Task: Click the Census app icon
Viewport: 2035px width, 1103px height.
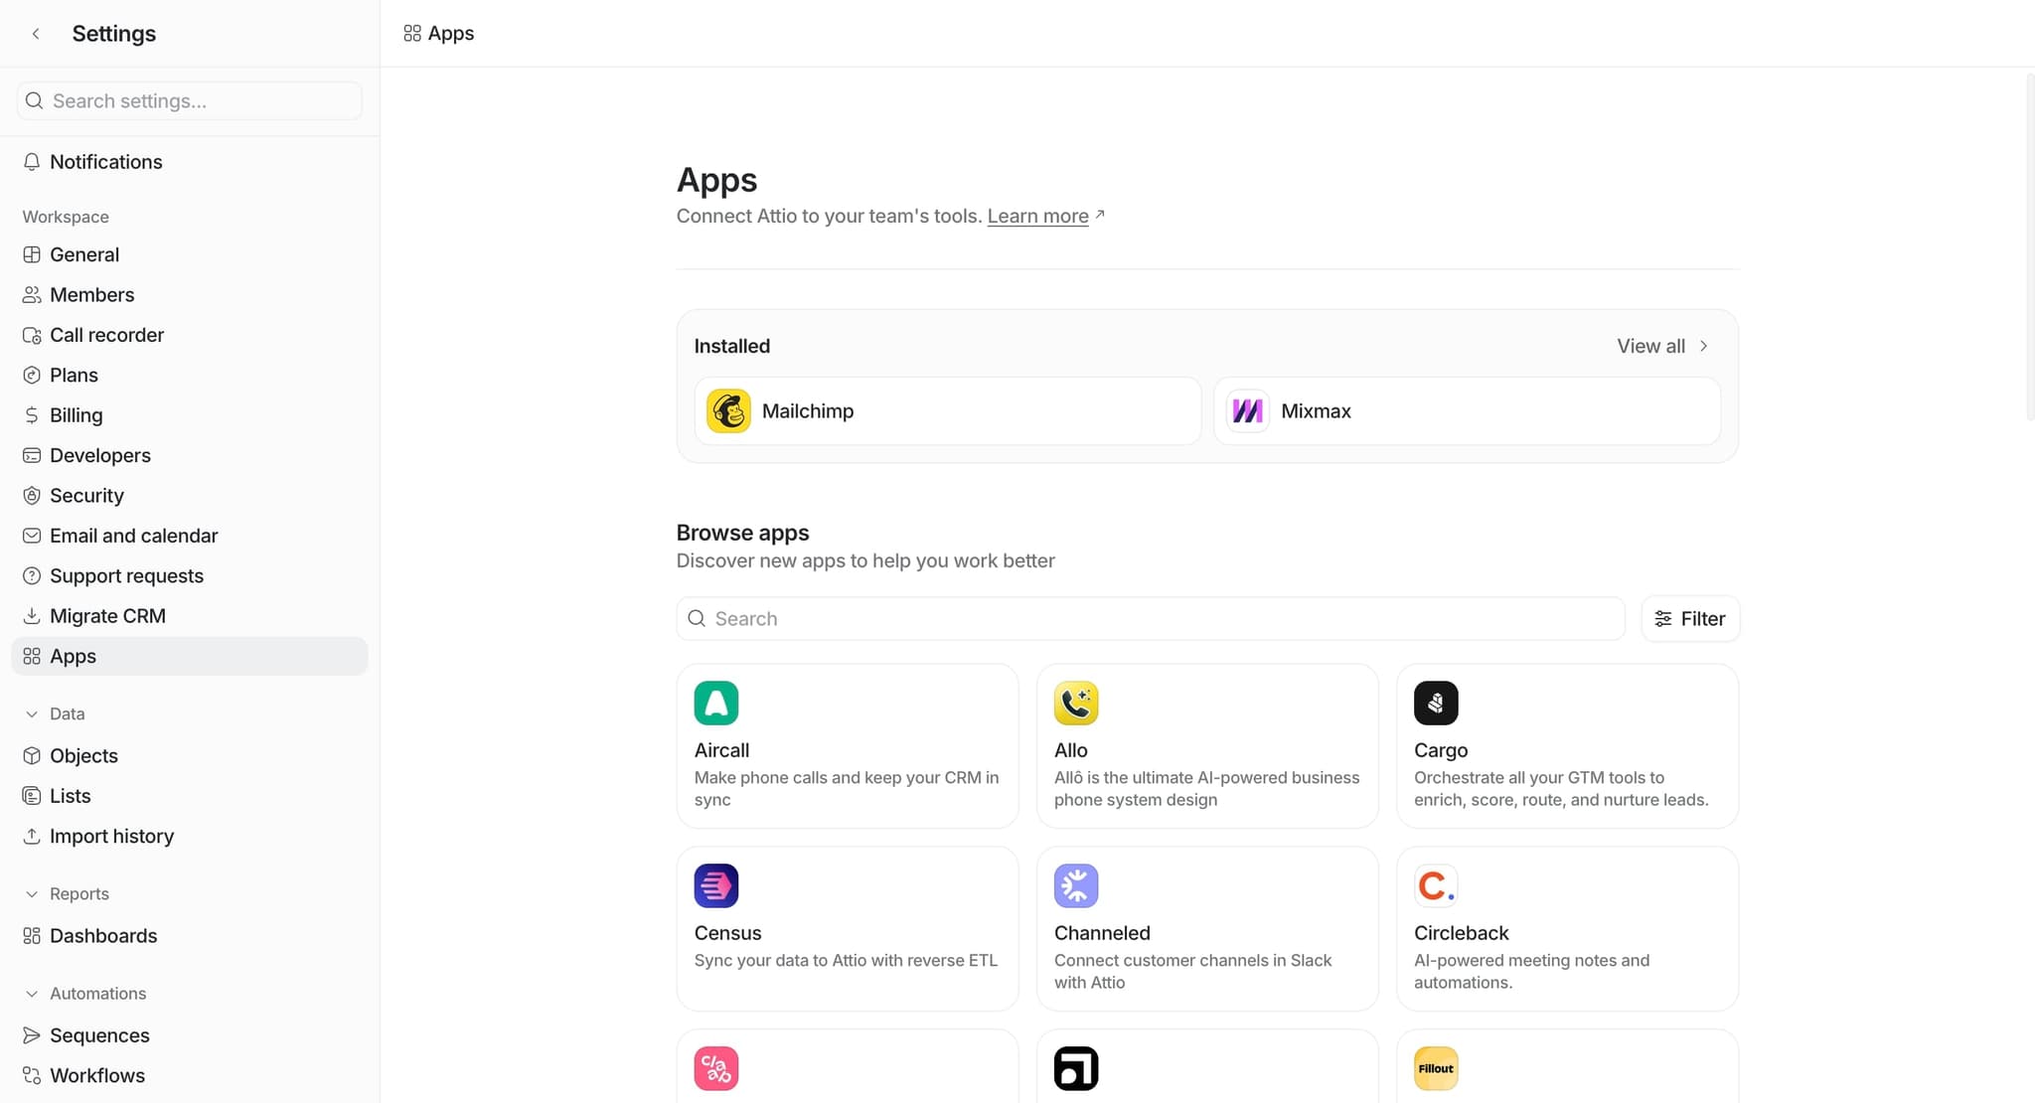Action: [716, 885]
